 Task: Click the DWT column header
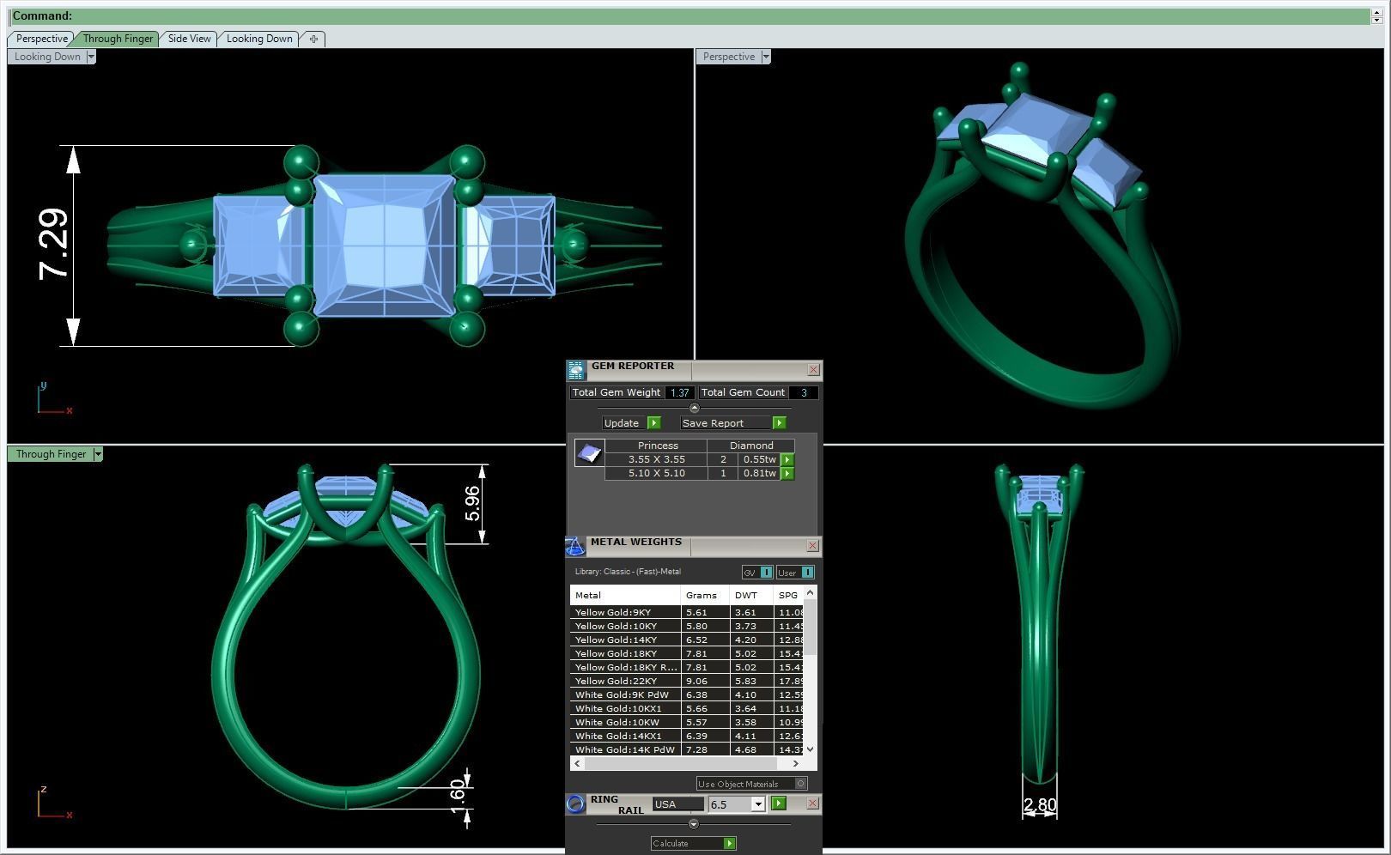(751, 595)
